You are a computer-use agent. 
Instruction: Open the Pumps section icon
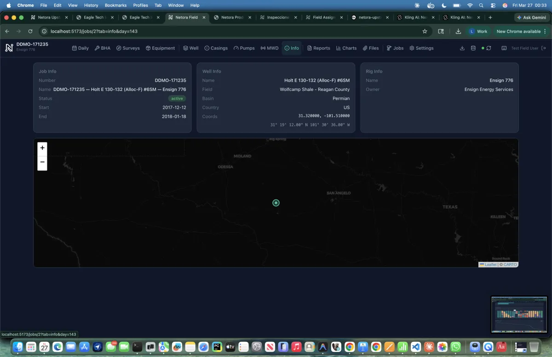(x=236, y=48)
